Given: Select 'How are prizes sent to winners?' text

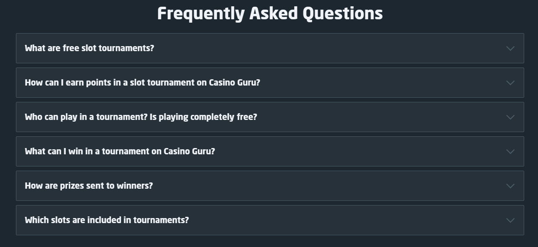Looking at the screenshot, I should [x=88, y=186].
